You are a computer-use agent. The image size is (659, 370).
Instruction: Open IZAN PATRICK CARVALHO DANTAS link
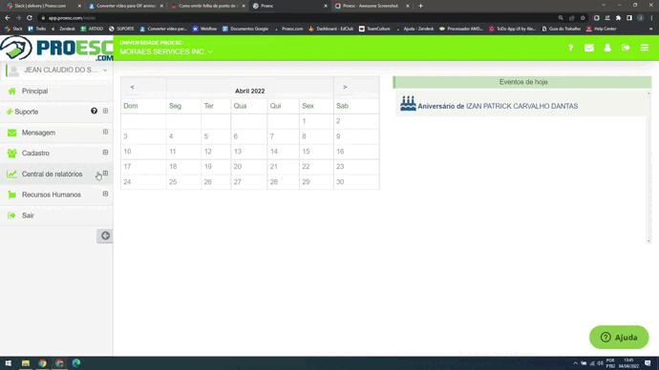click(x=521, y=106)
